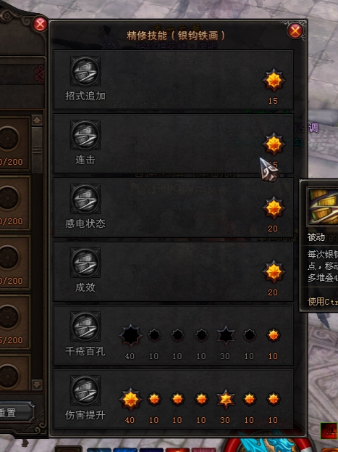
Task: Select the 伤害提升 skill icon
Action: click(85, 390)
